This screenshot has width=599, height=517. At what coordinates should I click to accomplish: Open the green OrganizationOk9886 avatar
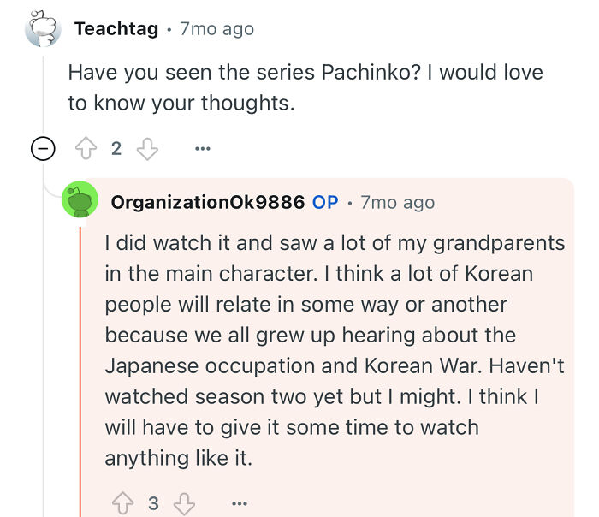[80, 199]
